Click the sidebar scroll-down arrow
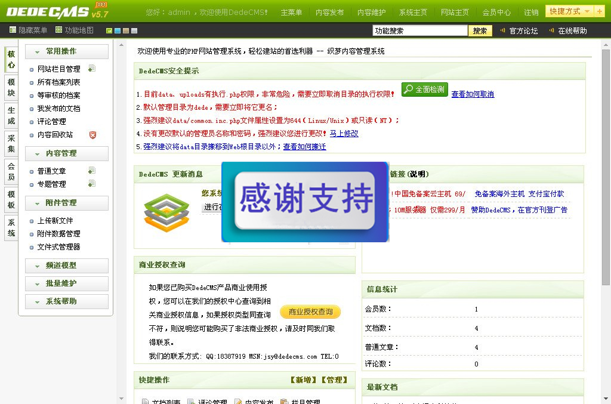This screenshot has height=404, width=611. pos(121,399)
